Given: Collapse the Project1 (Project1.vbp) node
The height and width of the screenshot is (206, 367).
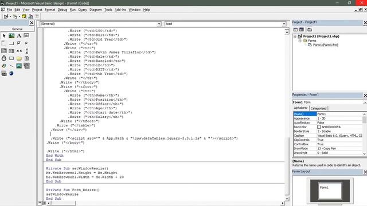Looking at the screenshot, I should click(295, 37).
